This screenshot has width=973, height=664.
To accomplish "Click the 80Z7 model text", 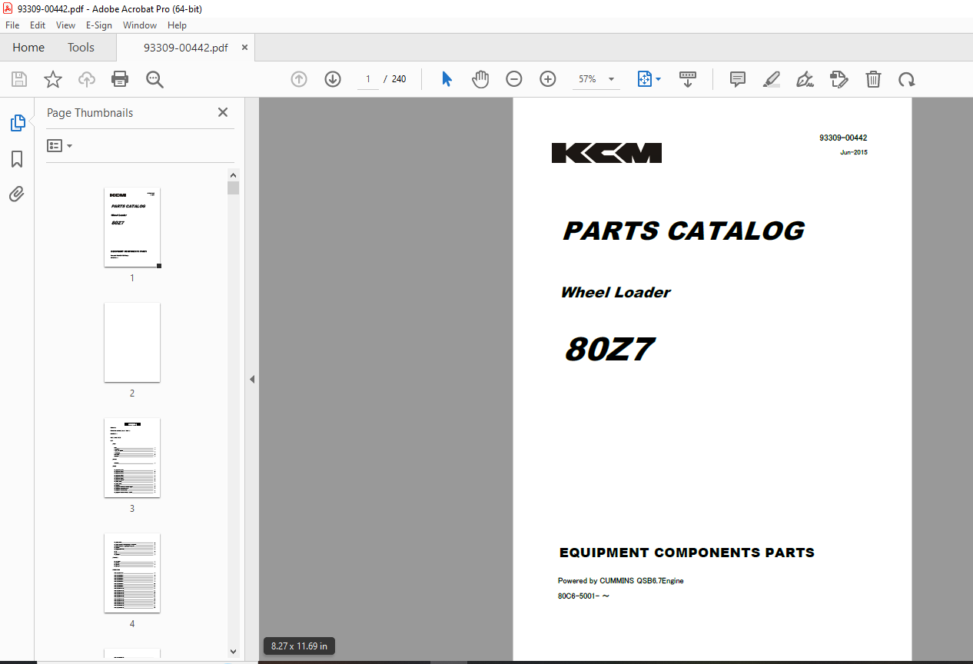I will [609, 350].
